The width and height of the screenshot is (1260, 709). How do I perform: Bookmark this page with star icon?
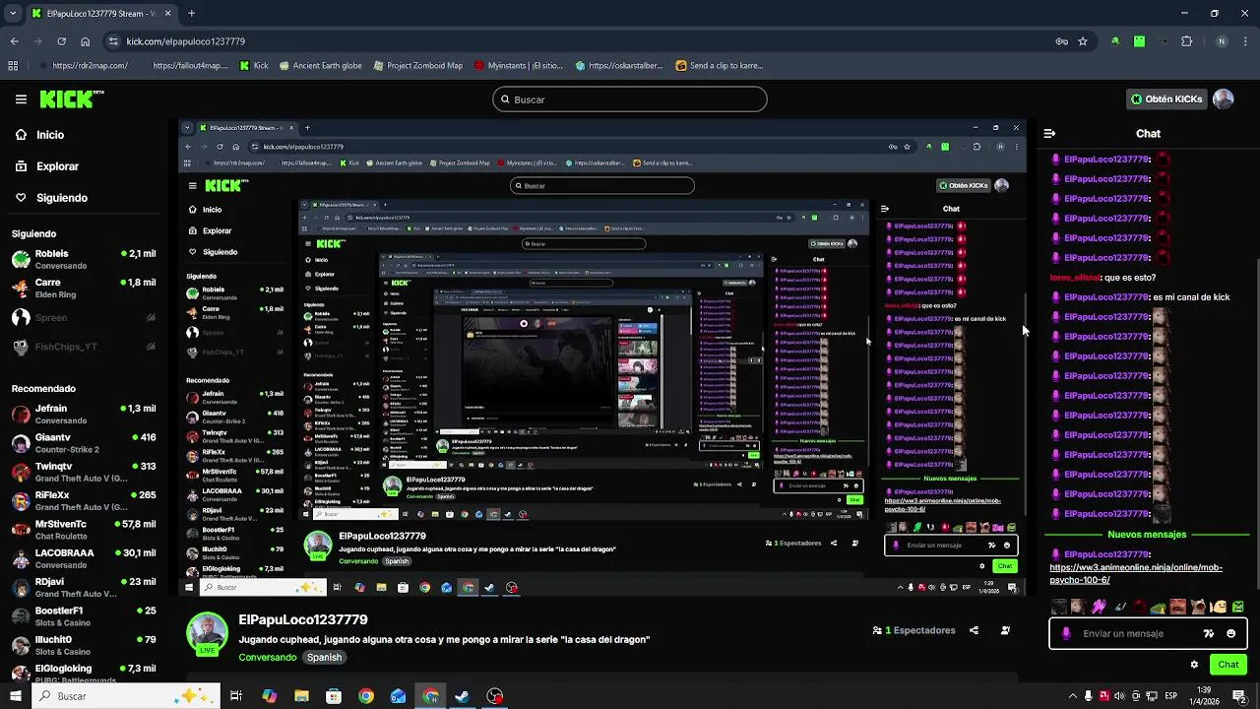click(x=1083, y=41)
